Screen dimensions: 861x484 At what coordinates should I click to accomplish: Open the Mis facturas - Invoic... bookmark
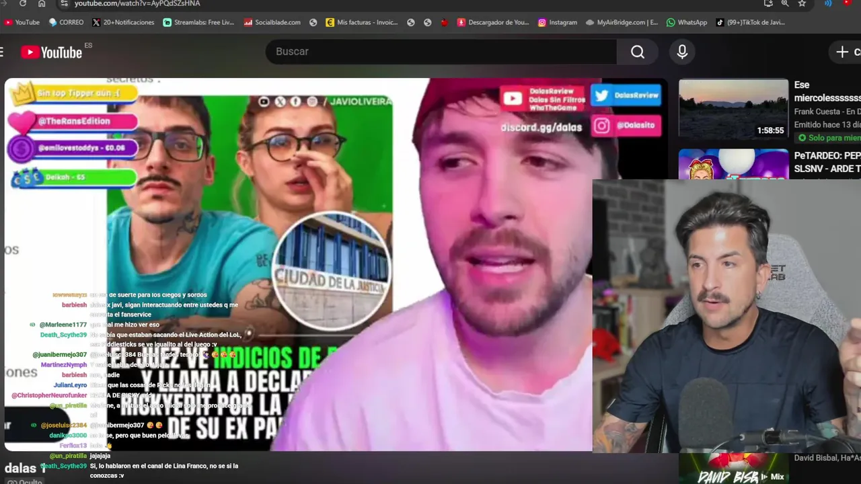coord(361,22)
